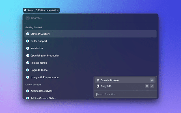The image size is (181, 113).
Task: Focus the main Search input field
Action: (x=85, y=18)
